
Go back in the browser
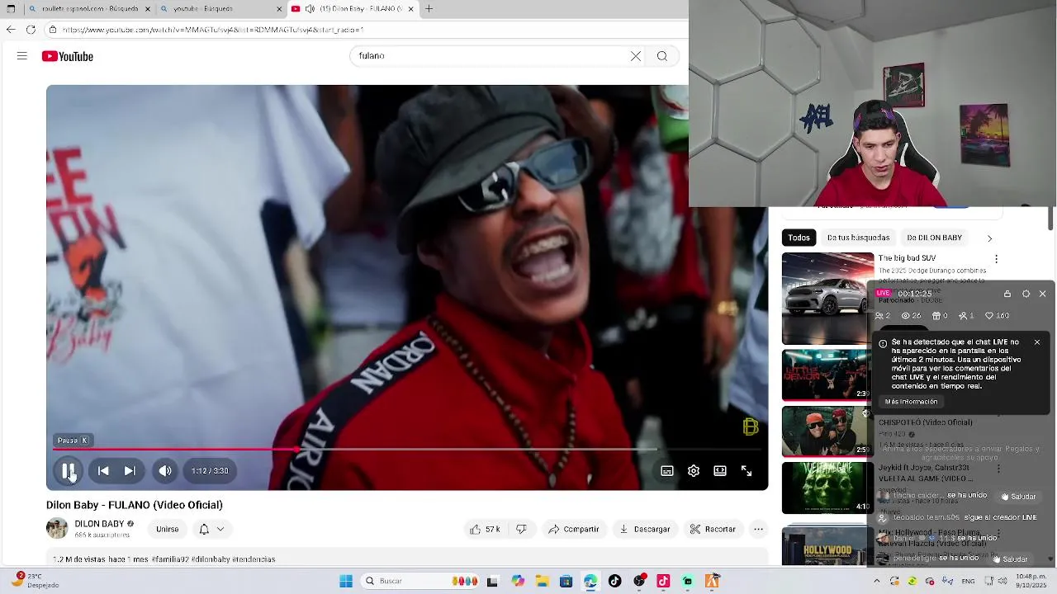coord(11,30)
